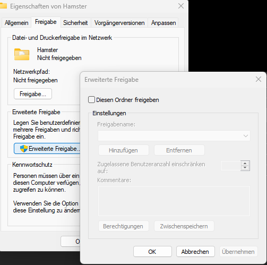Click the folder icon in the title bar

click(x=3, y=6)
